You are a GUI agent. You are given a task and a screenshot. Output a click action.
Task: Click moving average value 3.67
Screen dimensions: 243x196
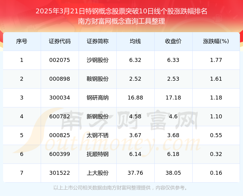pos(135,135)
